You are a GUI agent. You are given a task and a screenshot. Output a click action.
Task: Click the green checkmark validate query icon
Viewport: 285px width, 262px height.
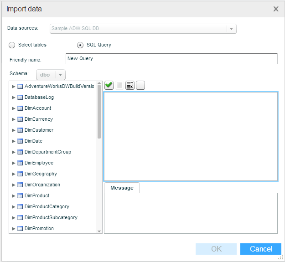click(x=109, y=85)
